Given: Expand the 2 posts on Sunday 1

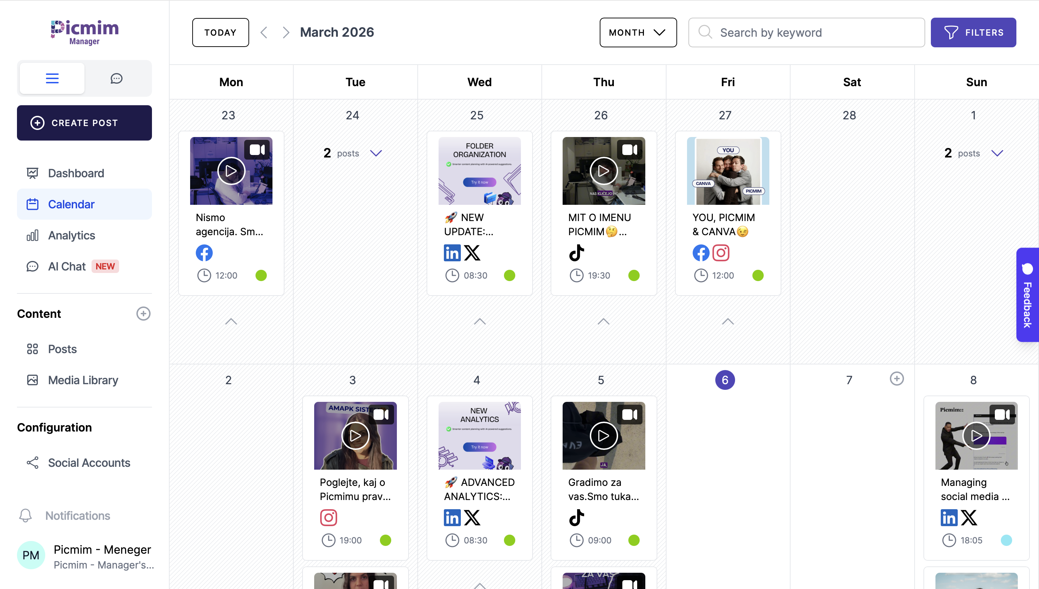Looking at the screenshot, I should point(997,153).
